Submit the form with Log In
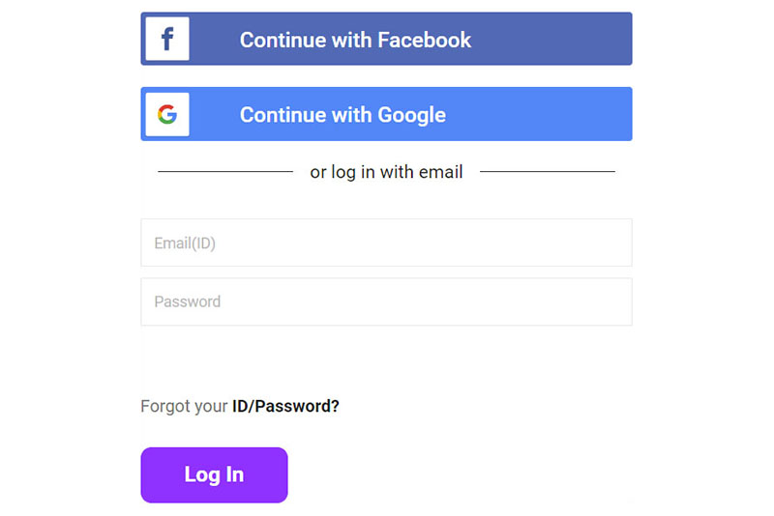 point(214,475)
